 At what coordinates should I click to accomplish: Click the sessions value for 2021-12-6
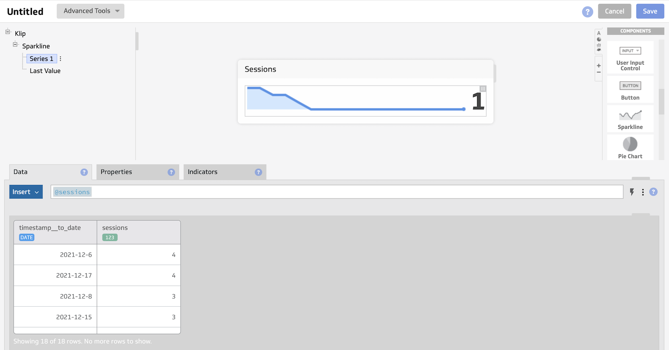[x=138, y=255]
